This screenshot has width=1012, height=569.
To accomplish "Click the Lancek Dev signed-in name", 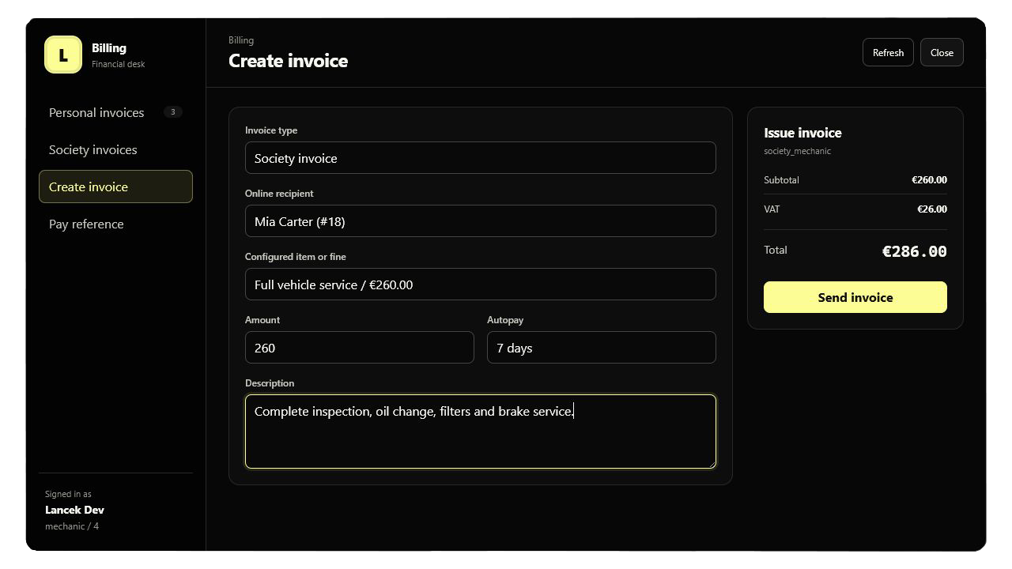I will (74, 510).
